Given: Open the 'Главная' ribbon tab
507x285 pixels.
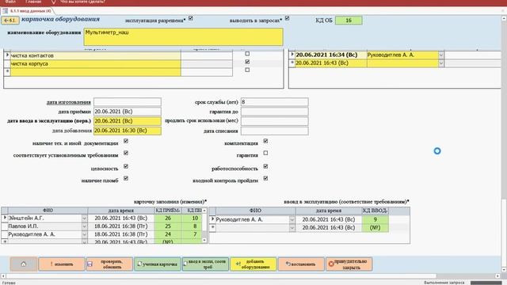Looking at the screenshot, I should [x=33, y=2].
